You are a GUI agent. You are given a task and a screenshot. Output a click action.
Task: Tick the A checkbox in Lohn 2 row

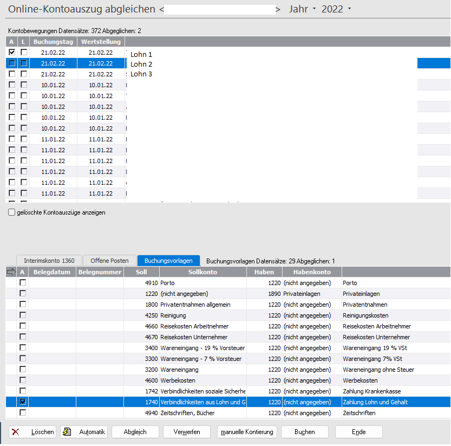pyautogui.click(x=12, y=63)
